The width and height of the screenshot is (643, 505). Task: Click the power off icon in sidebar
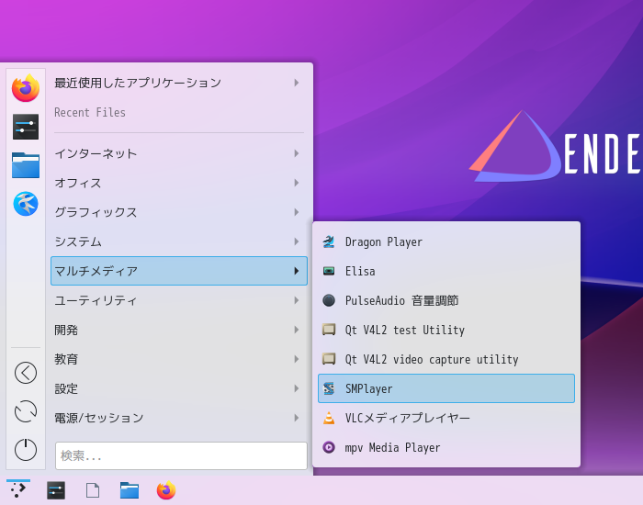point(26,450)
